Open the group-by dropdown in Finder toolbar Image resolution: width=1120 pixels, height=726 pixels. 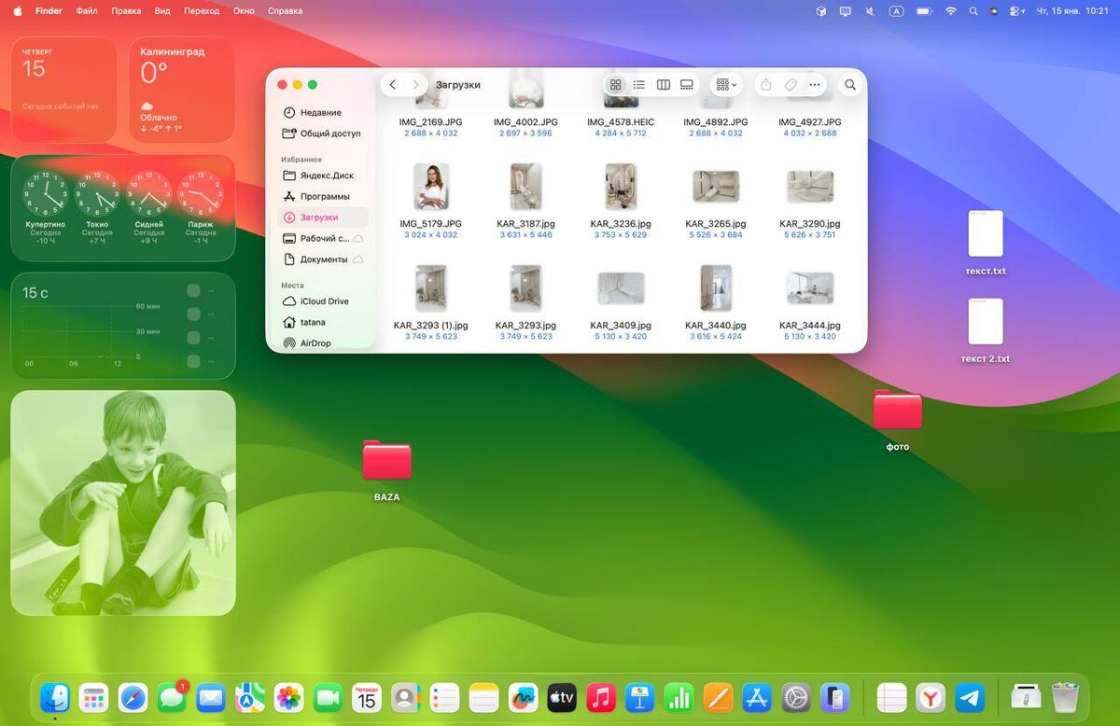pyautogui.click(x=726, y=85)
